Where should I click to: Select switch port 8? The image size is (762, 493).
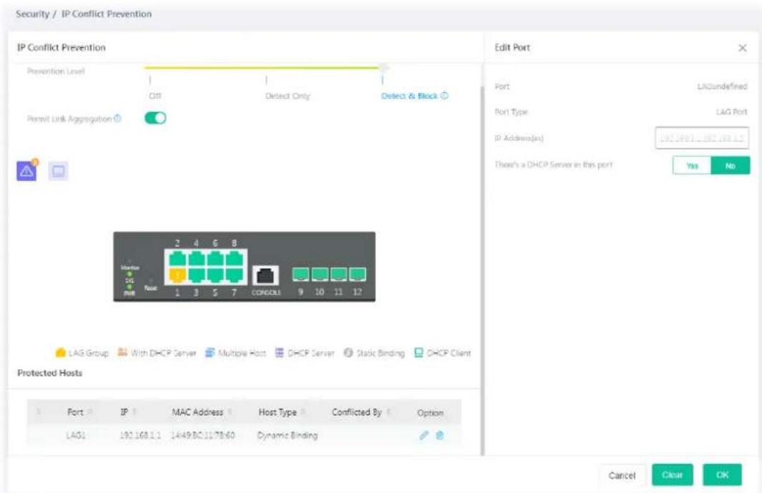(x=234, y=259)
